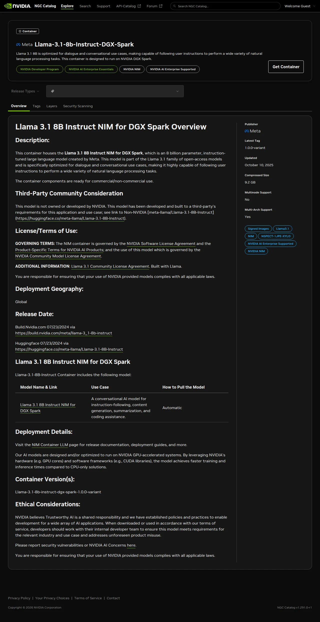The width and height of the screenshot is (320, 622).
Task: Click the tag icon in release dropdown
Action: (x=52, y=91)
